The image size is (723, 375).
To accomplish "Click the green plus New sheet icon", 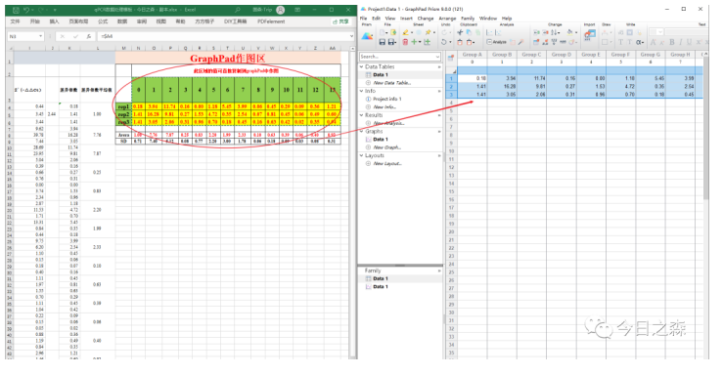I will (414, 42).
